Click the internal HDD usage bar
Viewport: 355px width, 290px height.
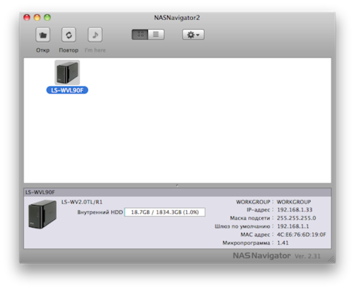point(165,212)
